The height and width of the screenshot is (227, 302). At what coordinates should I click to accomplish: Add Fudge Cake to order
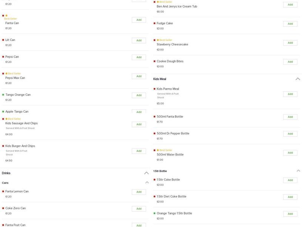[x=290, y=24]
